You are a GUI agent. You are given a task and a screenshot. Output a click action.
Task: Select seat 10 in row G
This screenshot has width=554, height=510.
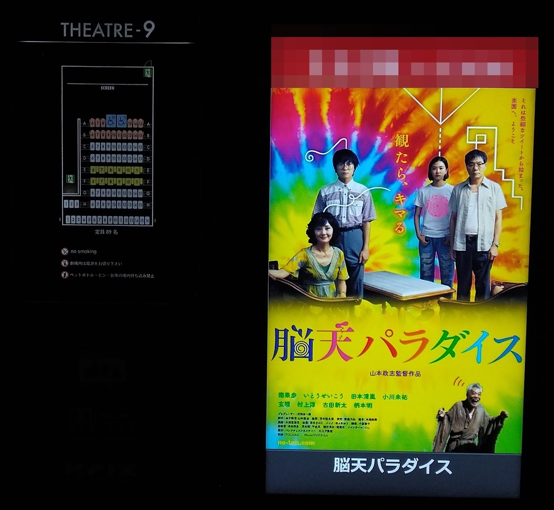click(x=114, y=193)
